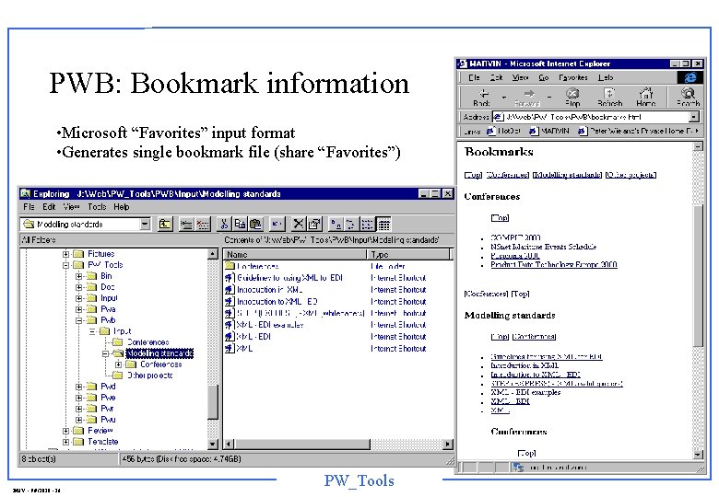
Task: Go Home in Internet Explorer toolbar
Action: [x=645, y=97]
